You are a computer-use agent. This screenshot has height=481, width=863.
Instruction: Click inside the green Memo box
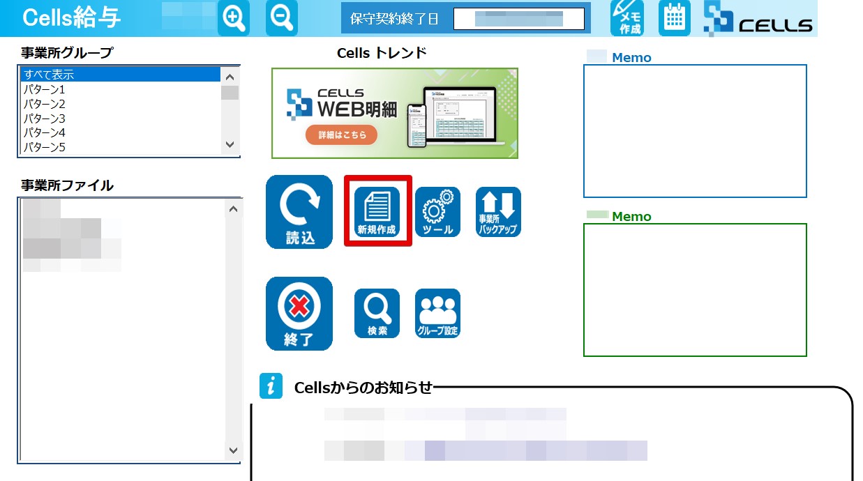tap(695, 290)
